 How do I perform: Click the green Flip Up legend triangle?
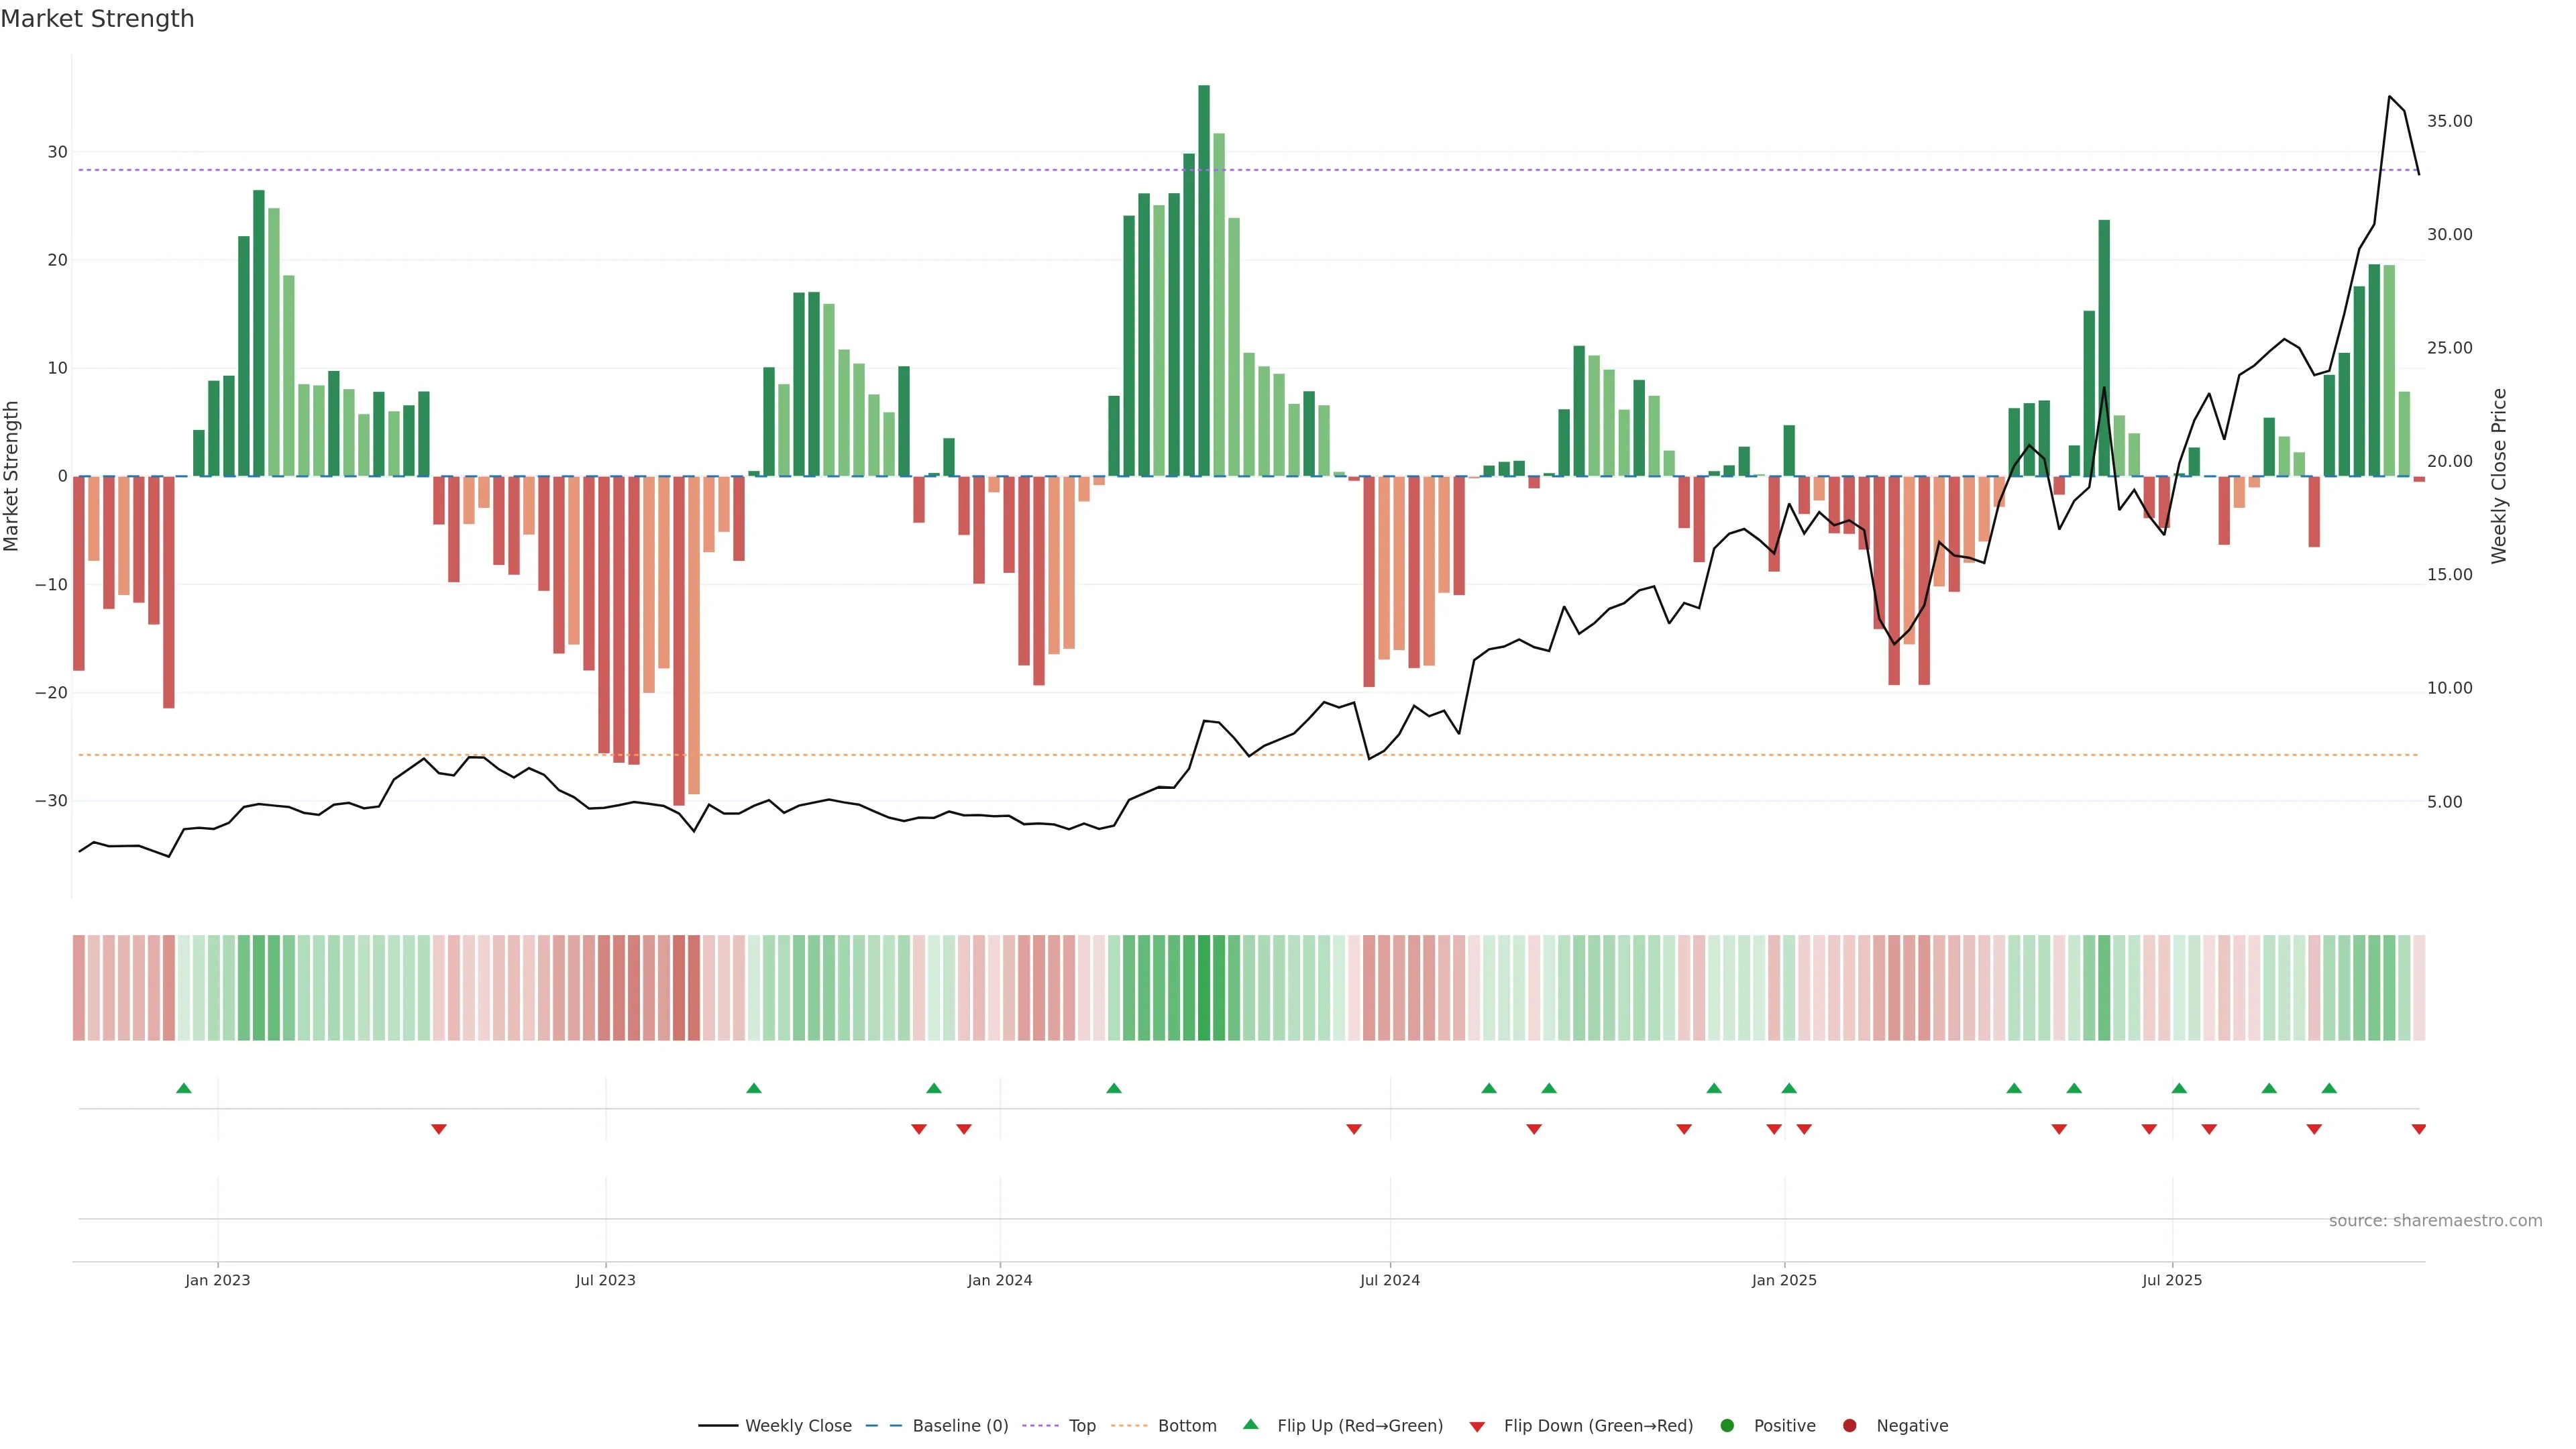[1250, 1424]
